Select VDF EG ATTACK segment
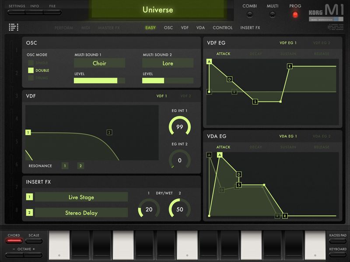The width and height of the screenshot is (350, 262). click(223, 54)
